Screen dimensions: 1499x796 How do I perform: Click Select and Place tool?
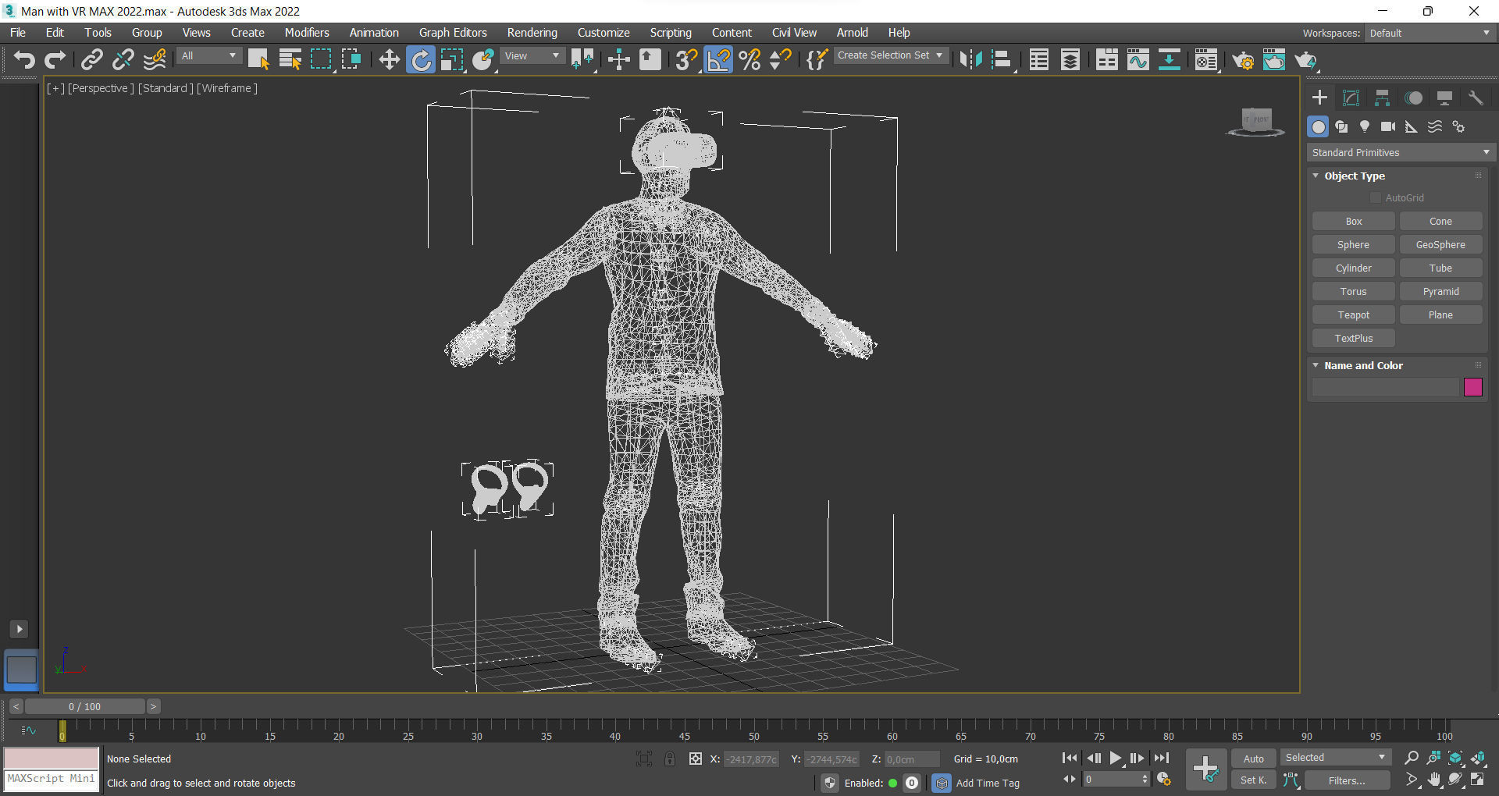tap(483, 60)
